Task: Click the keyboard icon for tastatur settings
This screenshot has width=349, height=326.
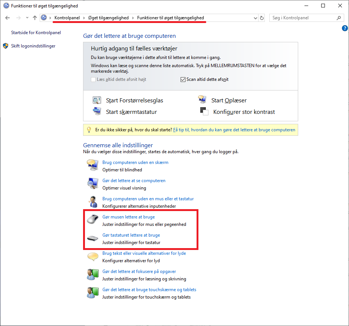Action: coord(92,238)
